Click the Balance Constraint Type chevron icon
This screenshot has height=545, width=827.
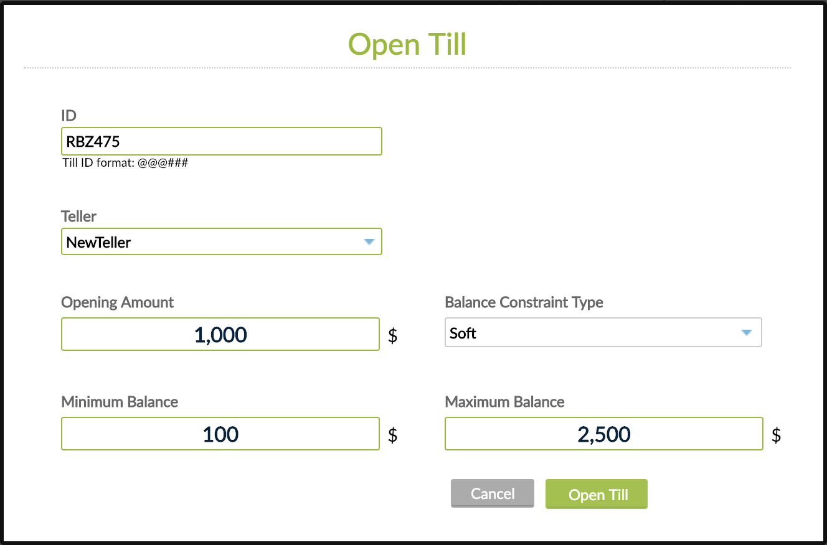coord(745,332)
